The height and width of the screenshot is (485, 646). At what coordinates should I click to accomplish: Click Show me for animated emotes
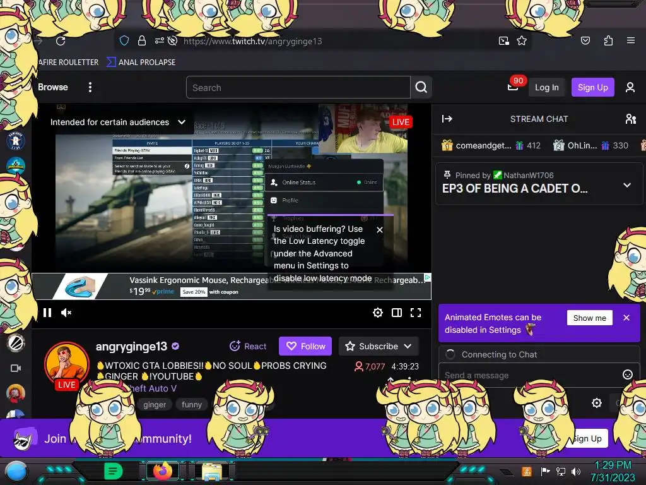pyautogui.click(x=590, y=318)
